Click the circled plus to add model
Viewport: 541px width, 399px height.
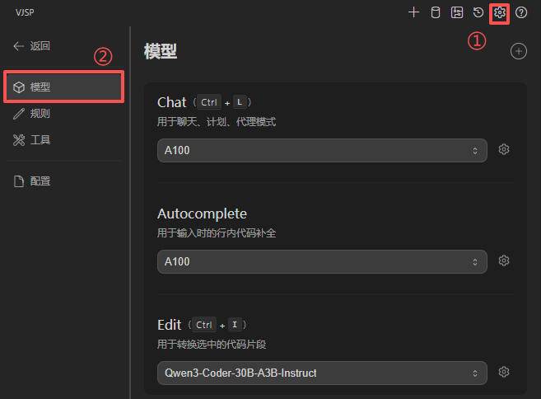(x=518, y=51)
